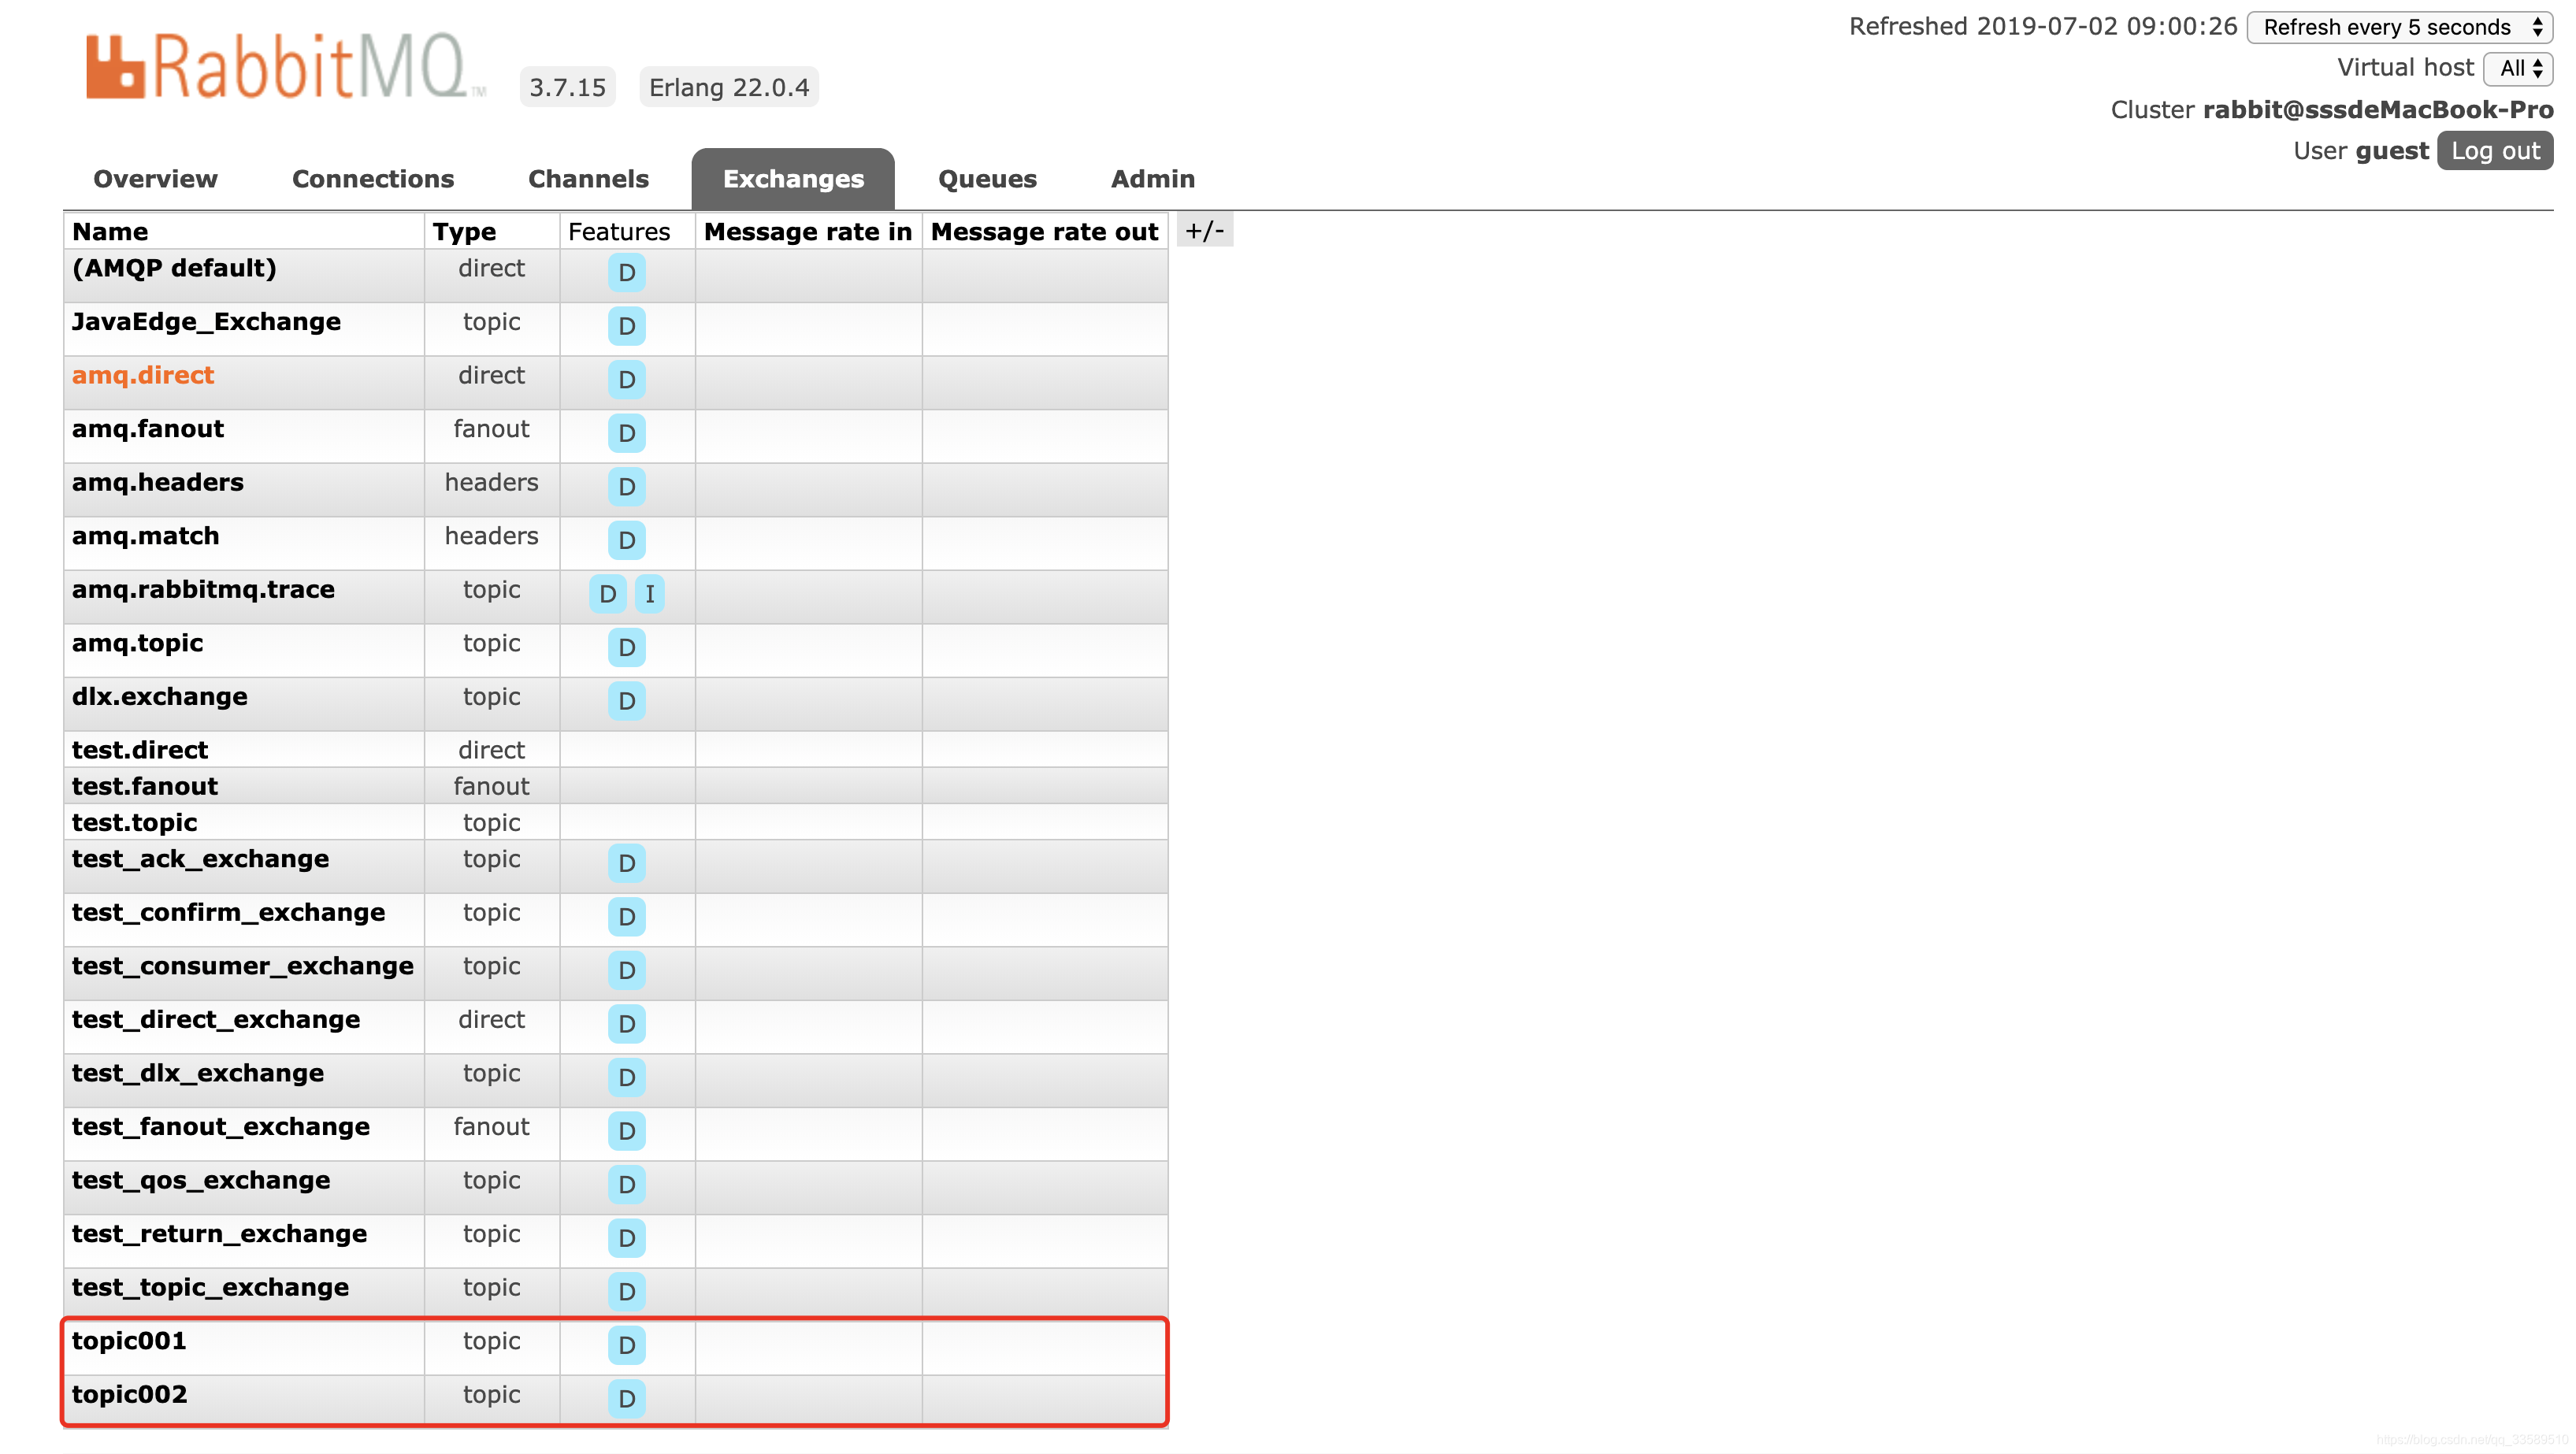2576x1454 pixels.
Task: Toggle table columns with +/- button
Action: click(x=1204, y=231)
